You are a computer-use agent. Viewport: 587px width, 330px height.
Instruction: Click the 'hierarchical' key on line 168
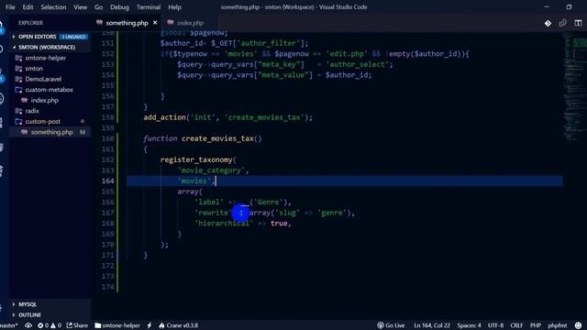coord(224,224)
